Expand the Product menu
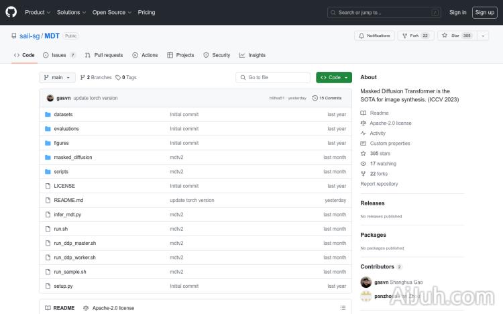503x314 pixels. coord(37,12)
